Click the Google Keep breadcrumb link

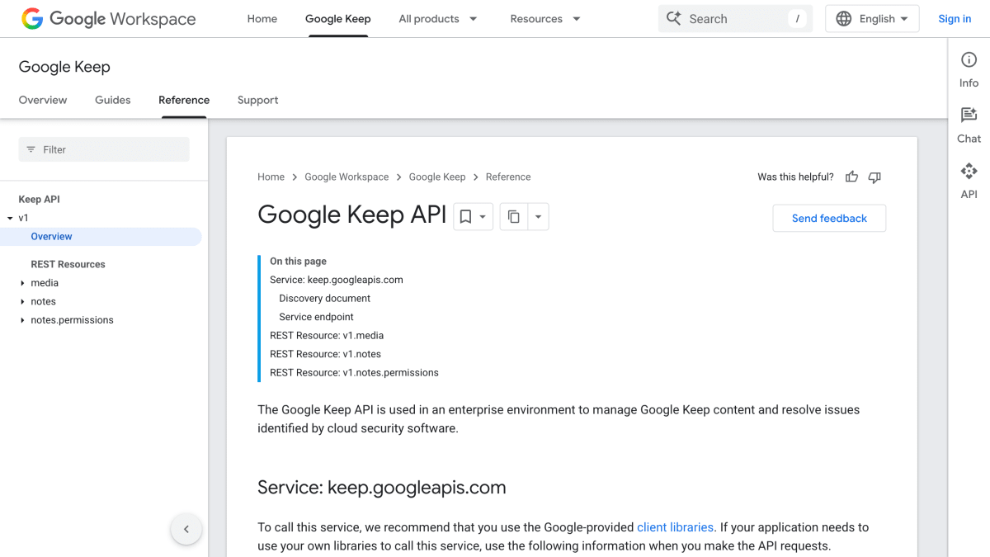437,177
